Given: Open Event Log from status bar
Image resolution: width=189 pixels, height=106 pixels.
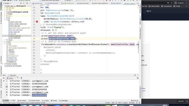Looking at the screenshot, I should (135, 101).
